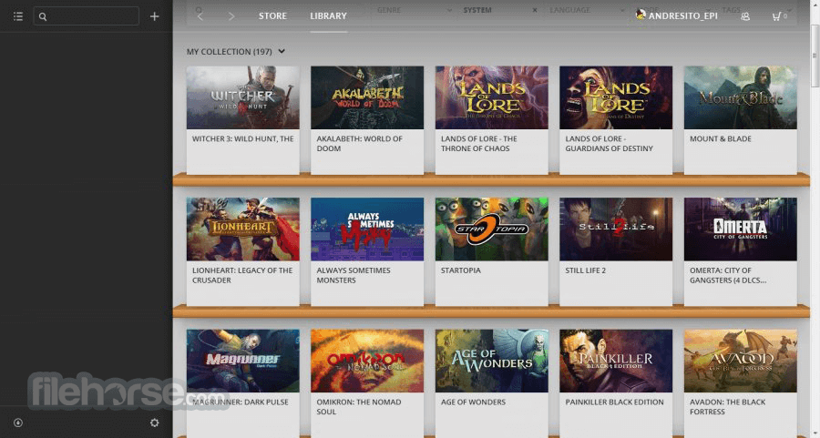820x438 pixels.
Task: Open the Magrunner game cover
Action: click(x=243, y=362)
